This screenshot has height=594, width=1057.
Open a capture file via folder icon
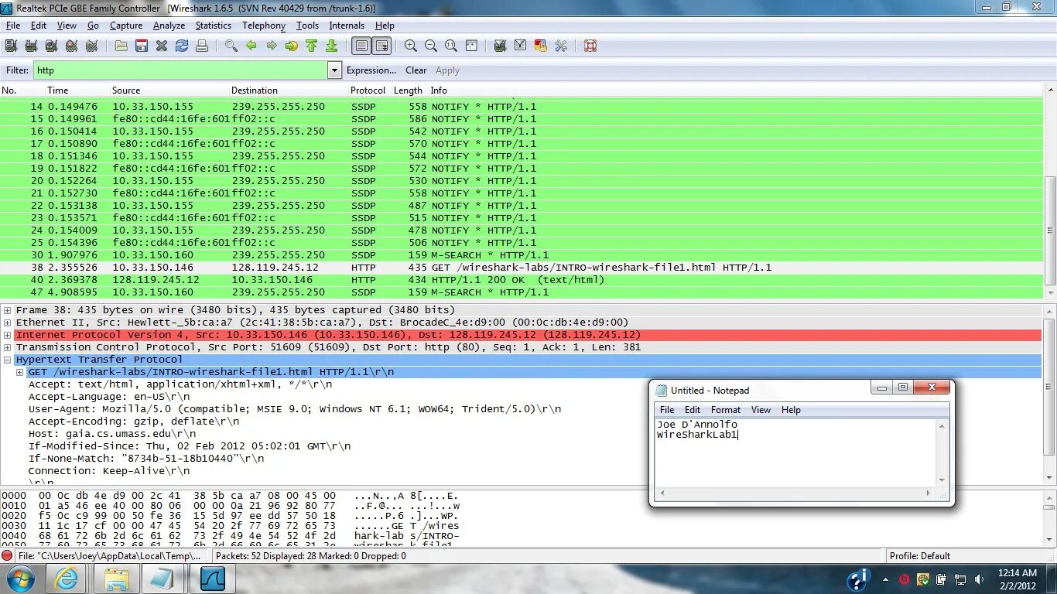[x=121, y=46]
